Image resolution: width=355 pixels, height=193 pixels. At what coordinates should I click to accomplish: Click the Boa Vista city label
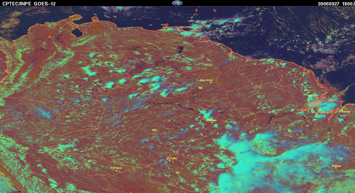click(x=206, y=80)
